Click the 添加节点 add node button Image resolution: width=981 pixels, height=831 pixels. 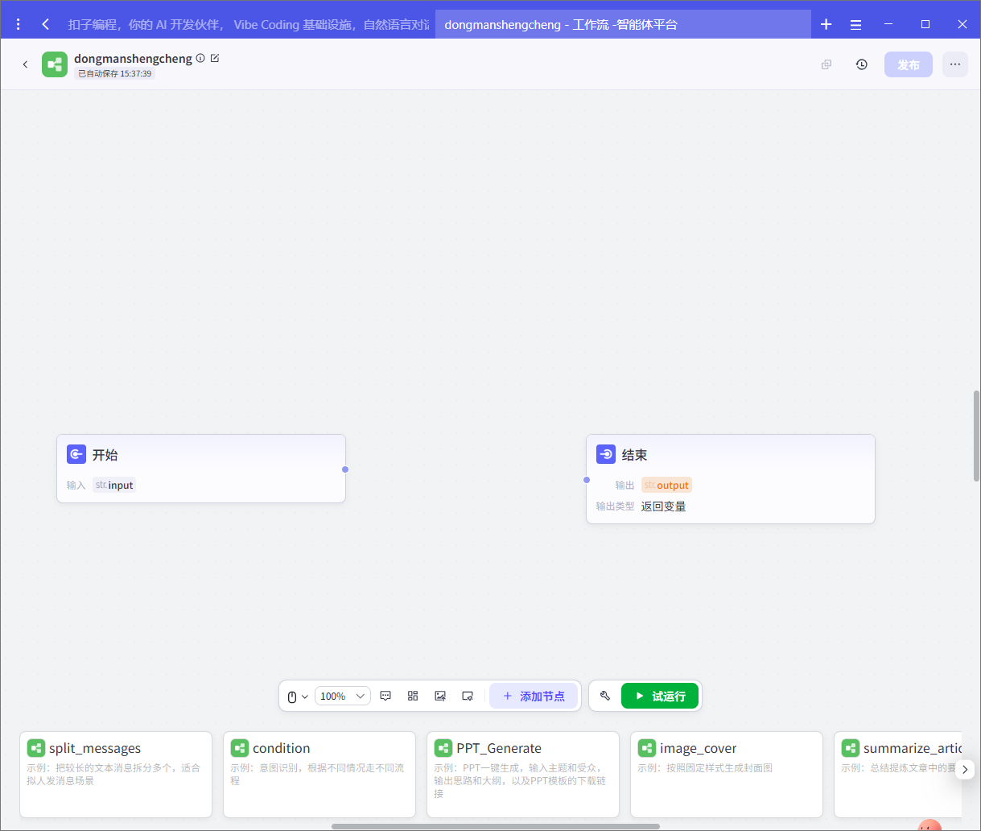tap(534, 696)
